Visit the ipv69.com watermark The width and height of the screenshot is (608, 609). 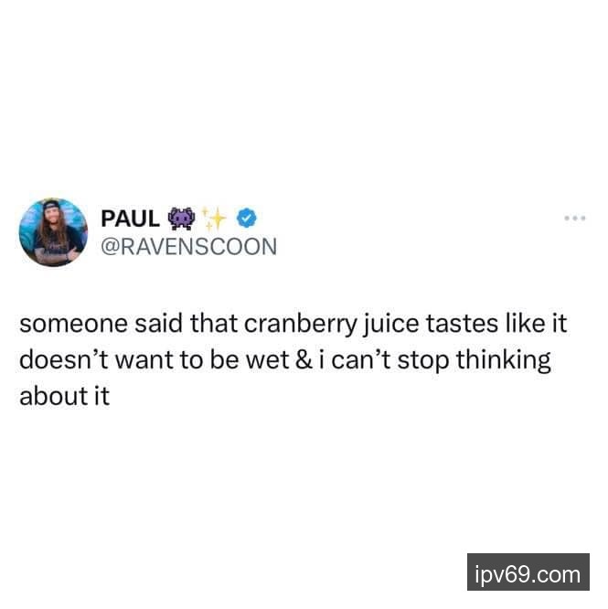click(x=528, y=572)
